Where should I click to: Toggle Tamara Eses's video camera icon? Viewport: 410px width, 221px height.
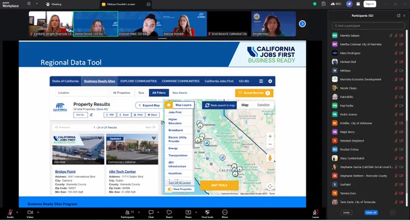tap(402, 193)
